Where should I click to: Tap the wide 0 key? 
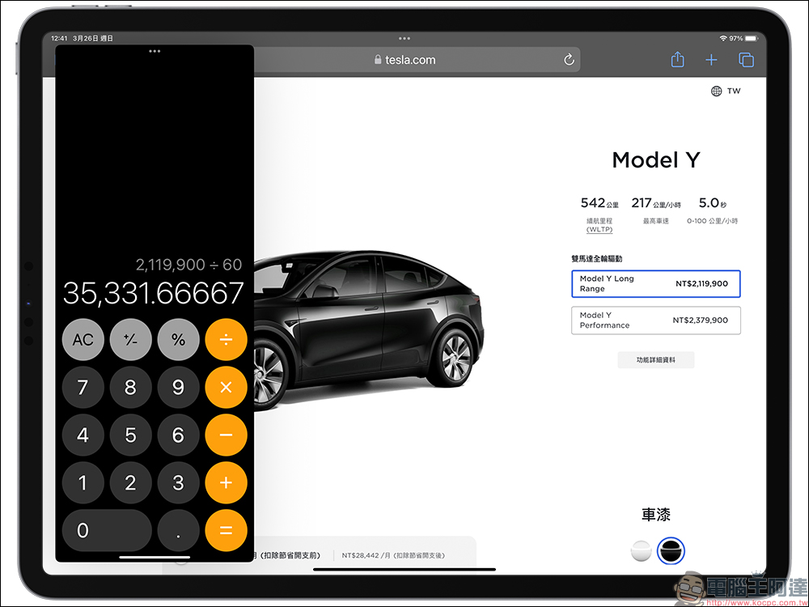pos(107,530)
